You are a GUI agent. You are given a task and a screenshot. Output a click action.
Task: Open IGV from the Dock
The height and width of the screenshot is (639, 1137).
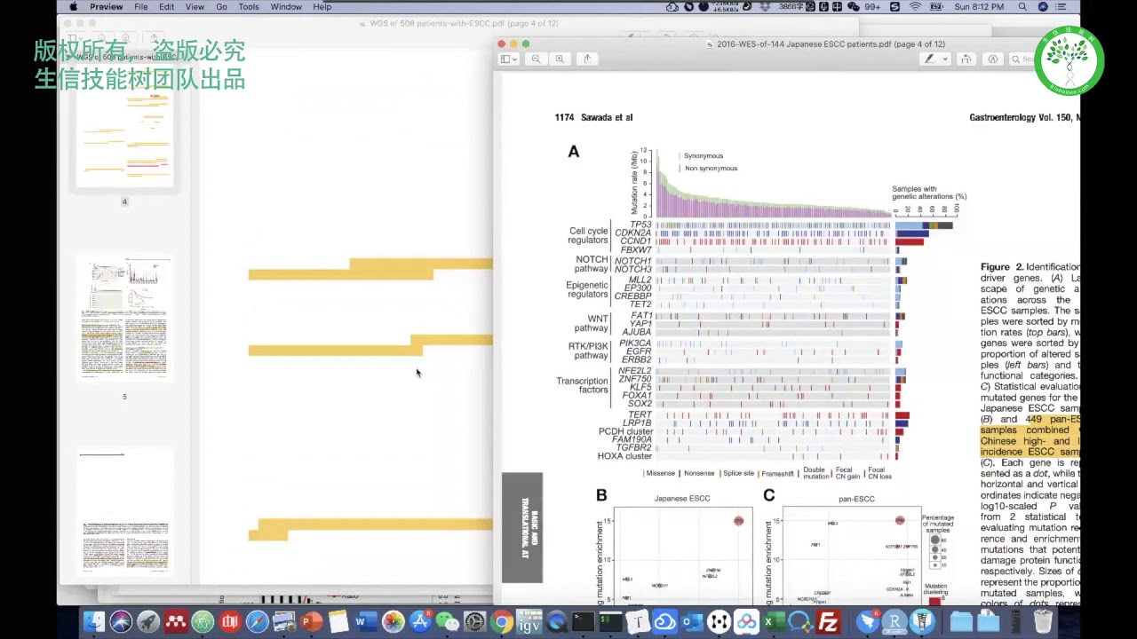530,622
